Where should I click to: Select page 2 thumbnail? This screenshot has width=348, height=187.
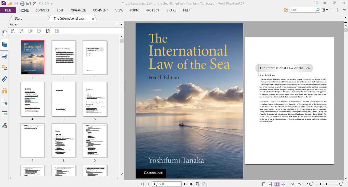click(64, 57)
